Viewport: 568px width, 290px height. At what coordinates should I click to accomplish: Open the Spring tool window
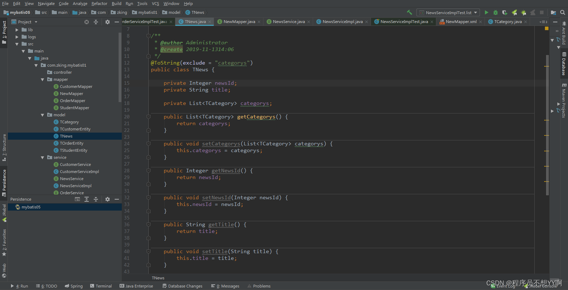(x=73, y=286)
